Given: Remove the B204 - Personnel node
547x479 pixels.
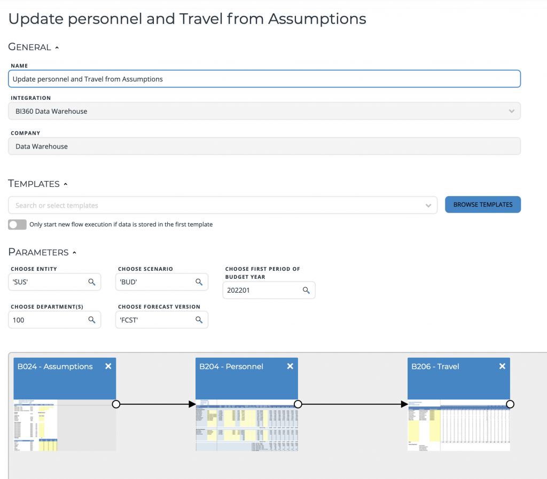Looking at the screenshot, I should click(x=290, y=366).
